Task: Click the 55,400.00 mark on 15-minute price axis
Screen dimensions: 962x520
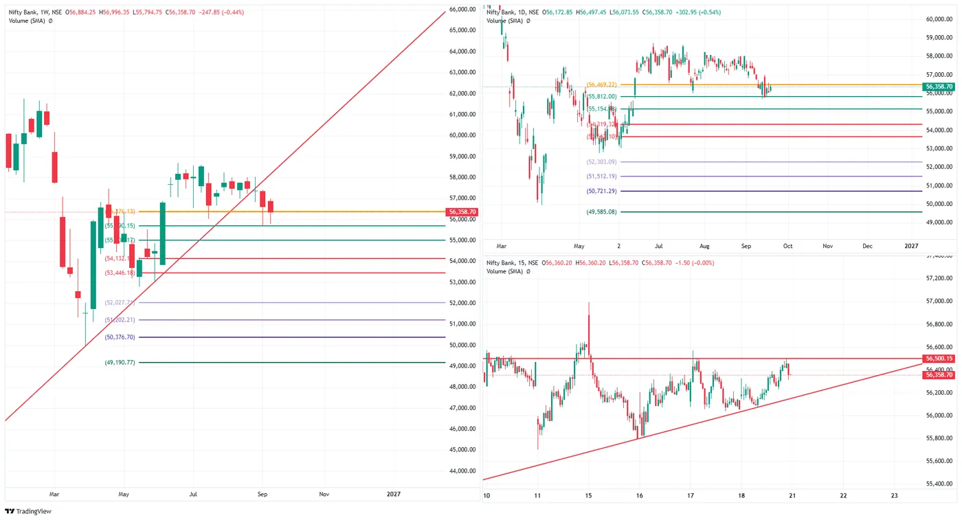Action: (939, 484)
